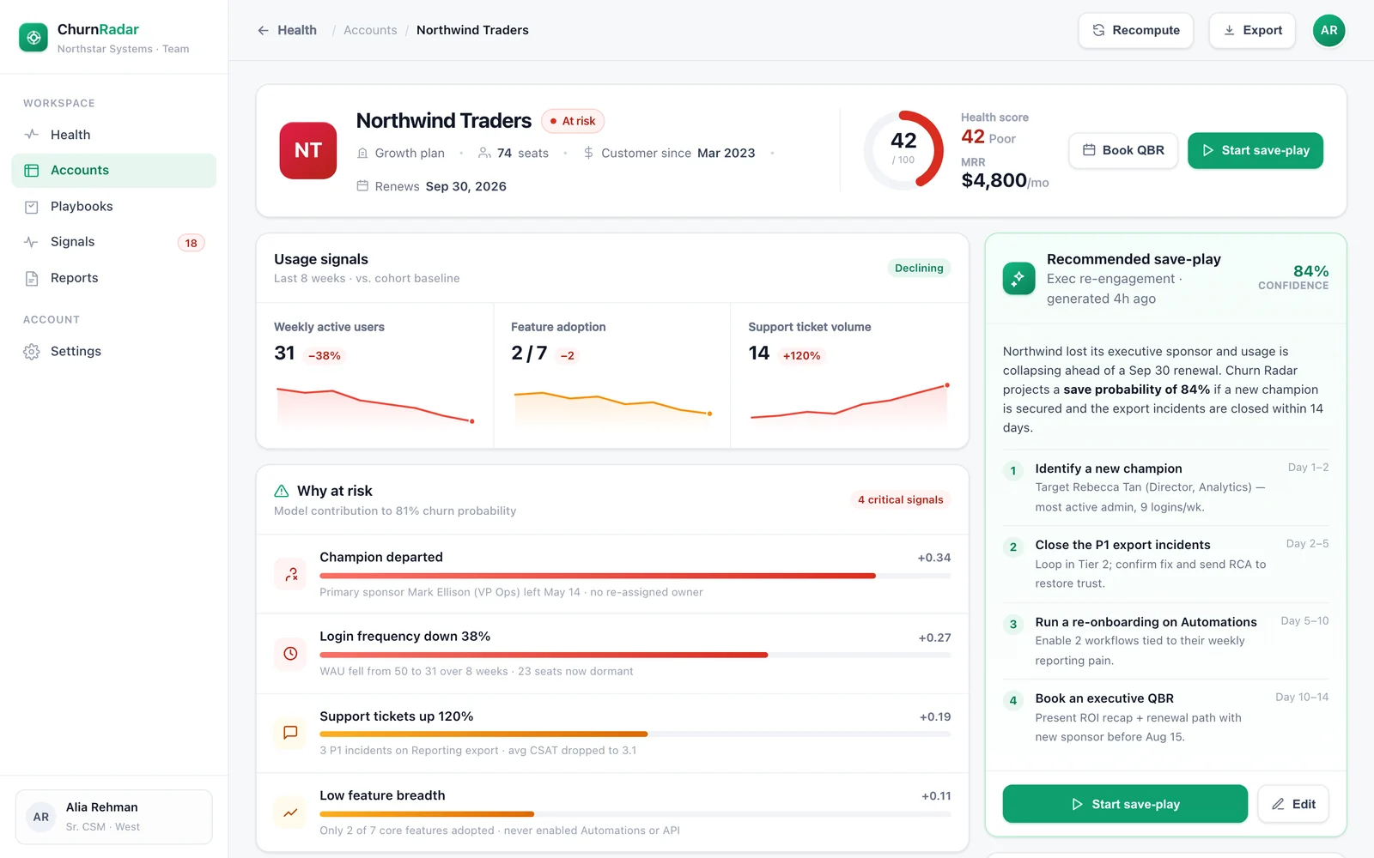This screenshot has height=858, width=1374.
Task: Click the 84% confidence value
Action: [x=1310, y=271]
